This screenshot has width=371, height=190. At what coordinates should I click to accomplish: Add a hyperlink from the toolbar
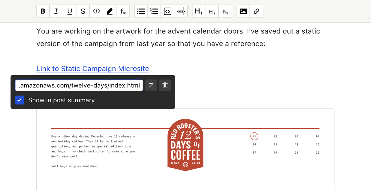pyautogui.click(x=257, y=11)
